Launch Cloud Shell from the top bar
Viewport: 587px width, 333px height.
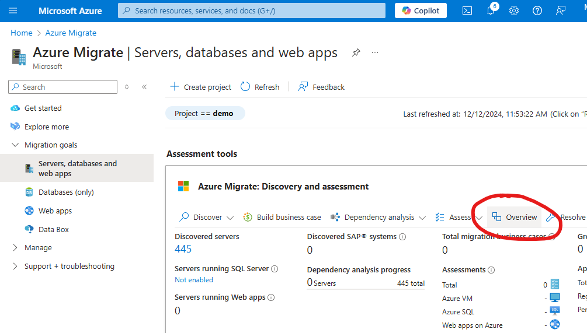point(467,10)
